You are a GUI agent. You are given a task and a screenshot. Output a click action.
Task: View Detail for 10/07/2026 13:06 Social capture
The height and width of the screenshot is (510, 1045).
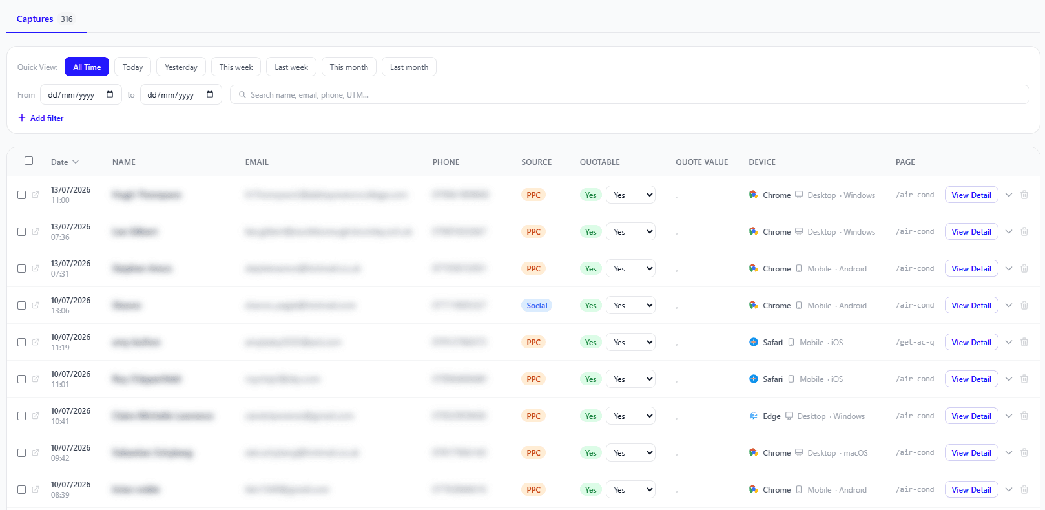click(x=971, y=305)
